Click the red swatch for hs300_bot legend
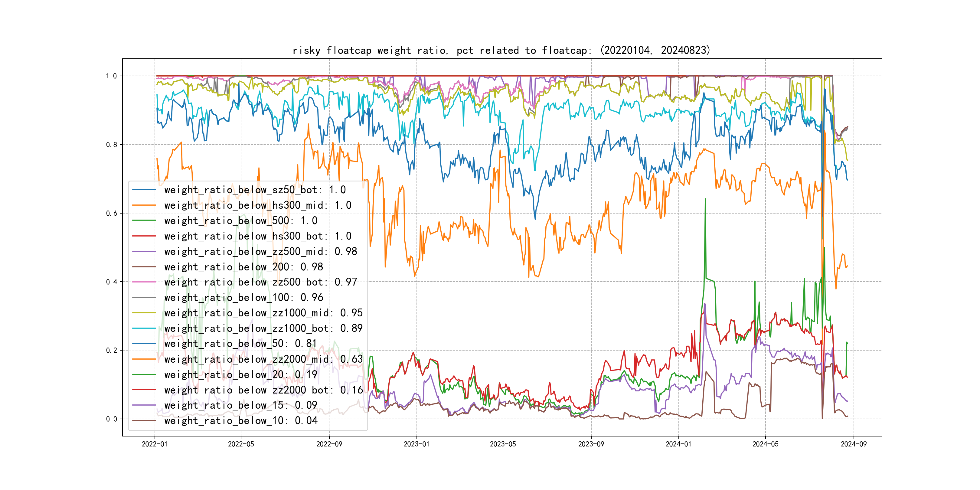 (144, 236)
